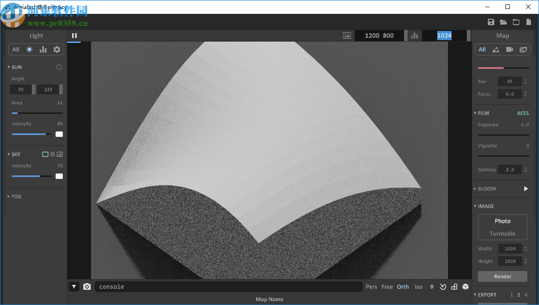Expand the BLOOM section

[x=485, y=189]
